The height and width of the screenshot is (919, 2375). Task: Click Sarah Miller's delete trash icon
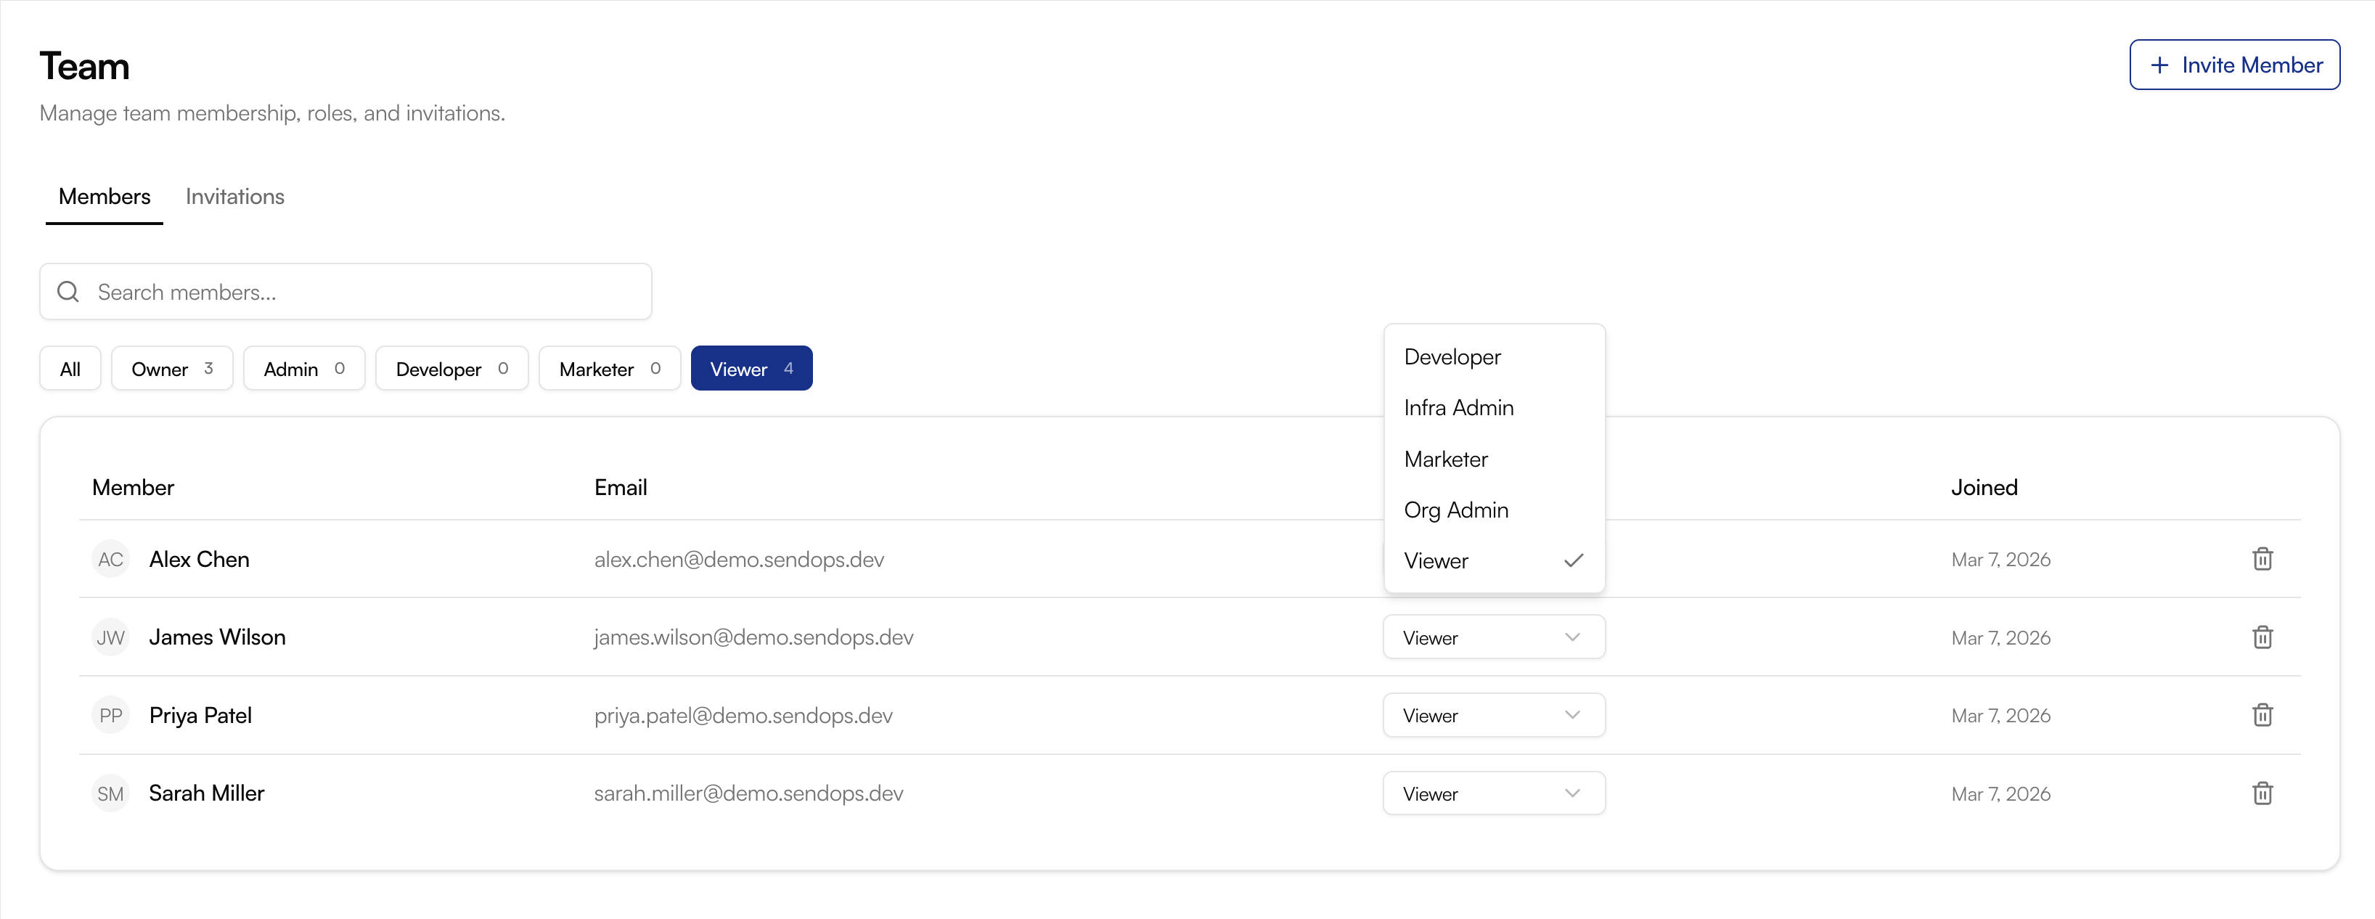click(x=2262, y=793)
